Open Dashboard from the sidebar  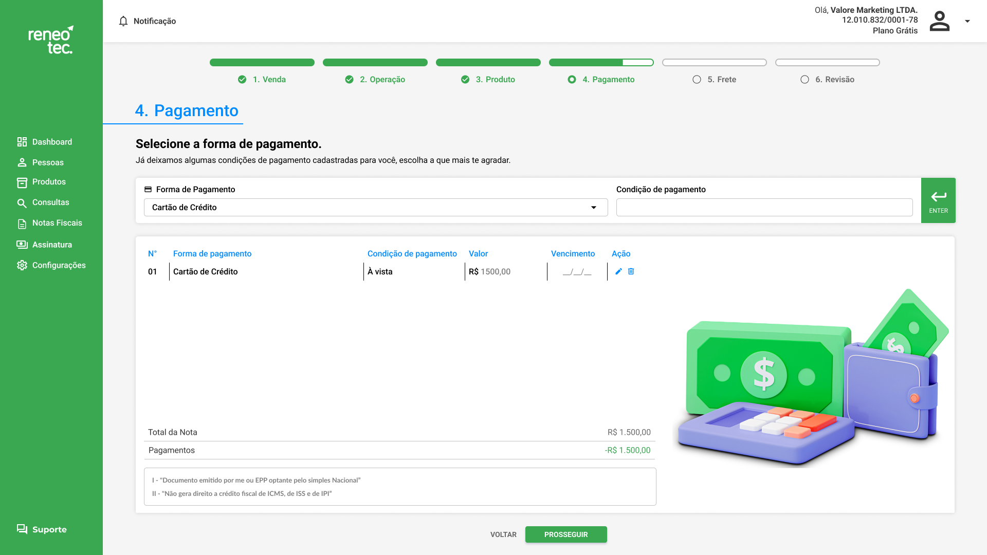[x=51, y=142]
